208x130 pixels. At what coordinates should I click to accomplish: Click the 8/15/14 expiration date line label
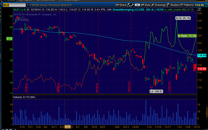58,88
